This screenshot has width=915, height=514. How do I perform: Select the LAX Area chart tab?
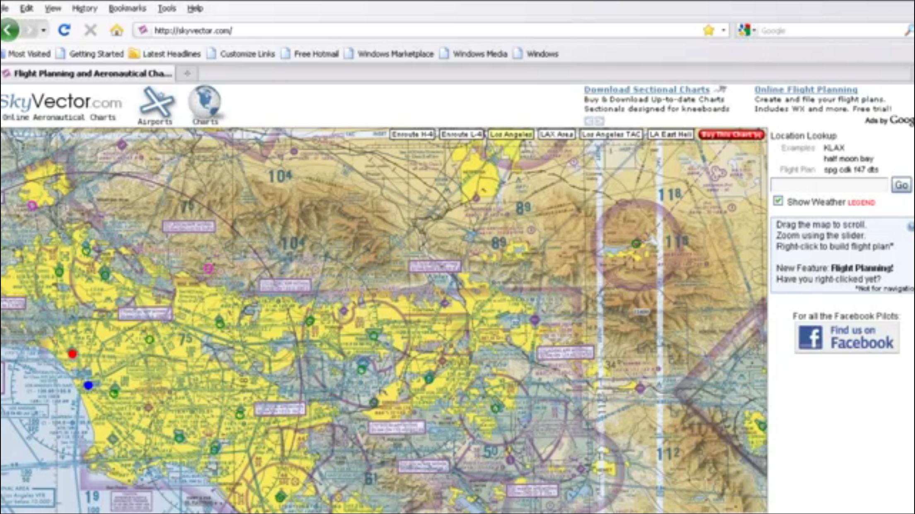click(556, 135)
